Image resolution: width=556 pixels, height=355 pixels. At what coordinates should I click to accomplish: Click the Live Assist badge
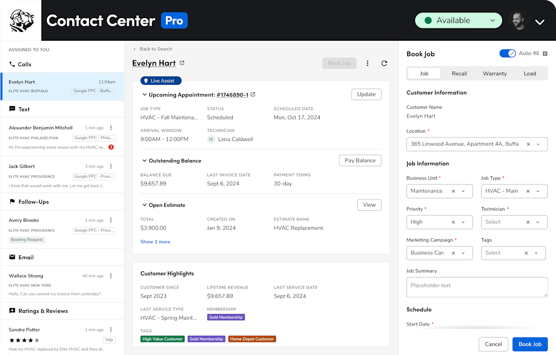pyautogui.click(x=161, y=80)
